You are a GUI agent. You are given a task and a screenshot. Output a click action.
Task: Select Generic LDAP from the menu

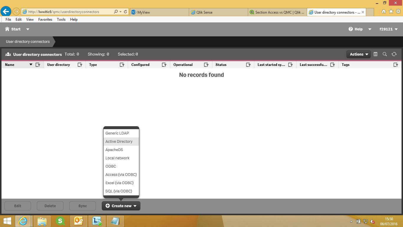pos(121,133)
